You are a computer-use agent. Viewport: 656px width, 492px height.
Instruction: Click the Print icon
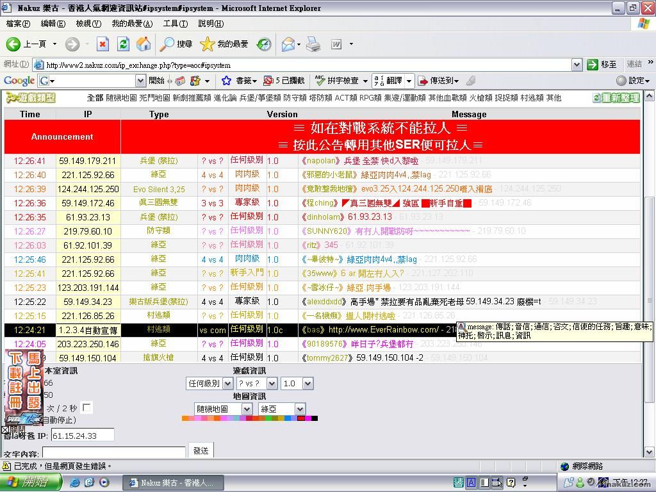313,44
